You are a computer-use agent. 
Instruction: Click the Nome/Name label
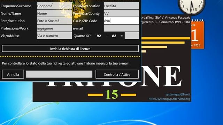pos(11,14)
